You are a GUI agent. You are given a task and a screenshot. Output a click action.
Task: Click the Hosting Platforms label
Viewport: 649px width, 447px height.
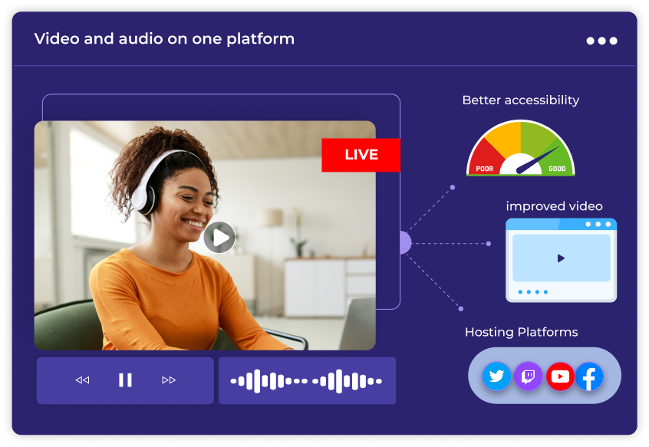[522, 332]
